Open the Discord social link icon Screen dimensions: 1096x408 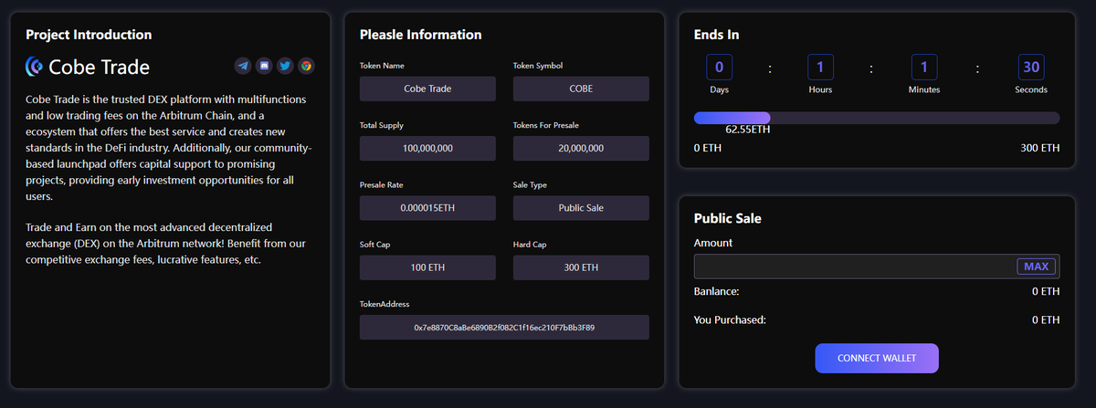pyautogui.click(x=264, y=66)
